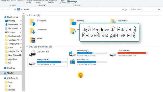
Task: Click the Desktop icon in Quick access
Action: (x=6, y=21)
